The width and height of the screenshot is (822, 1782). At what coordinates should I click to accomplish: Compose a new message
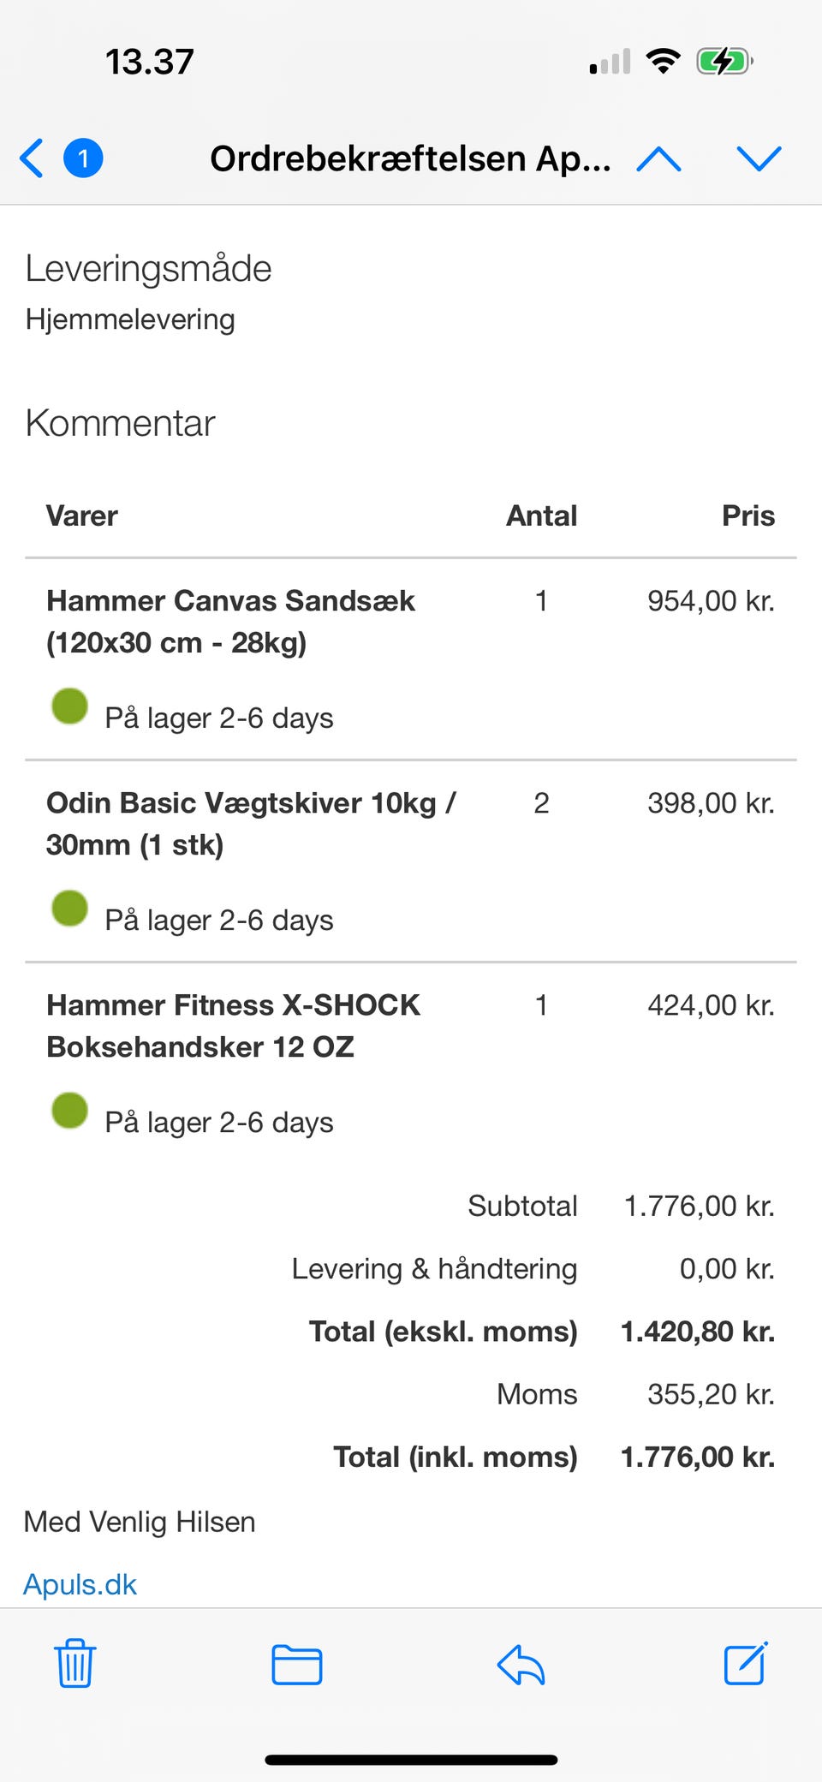(745, 1664)
